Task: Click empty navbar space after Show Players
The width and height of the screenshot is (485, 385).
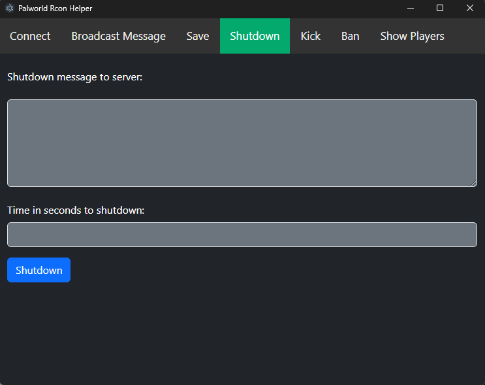Action: coord(469,36)
